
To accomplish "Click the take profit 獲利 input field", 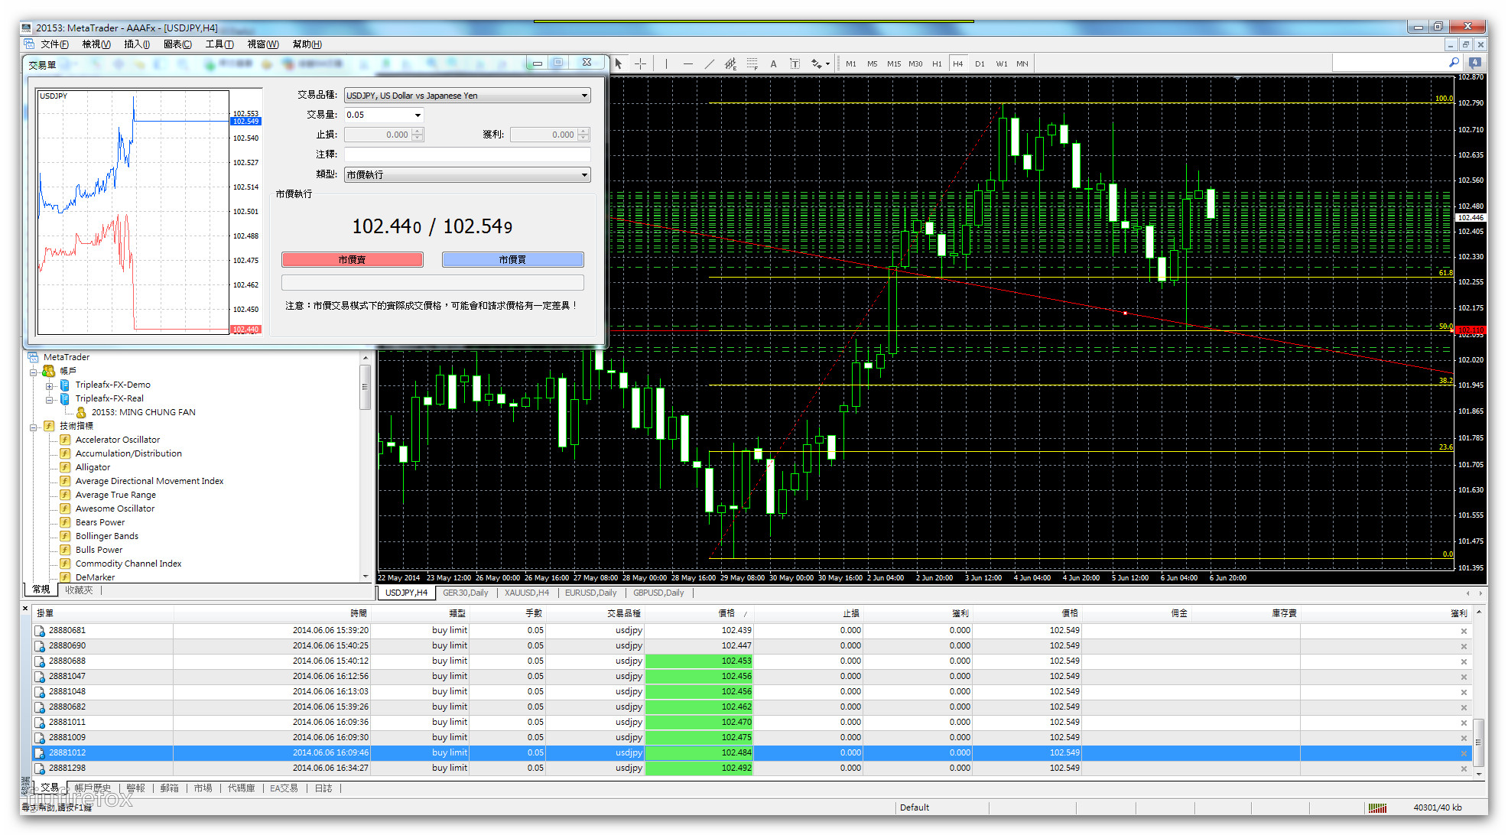I will [x=544, y=135].
